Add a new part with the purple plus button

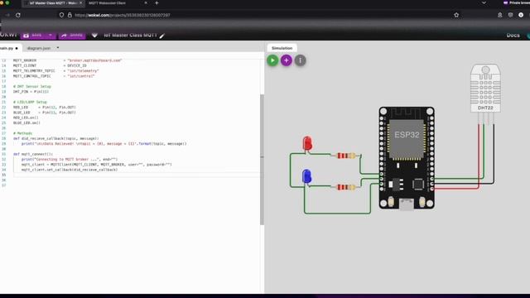tap(287, 60)
